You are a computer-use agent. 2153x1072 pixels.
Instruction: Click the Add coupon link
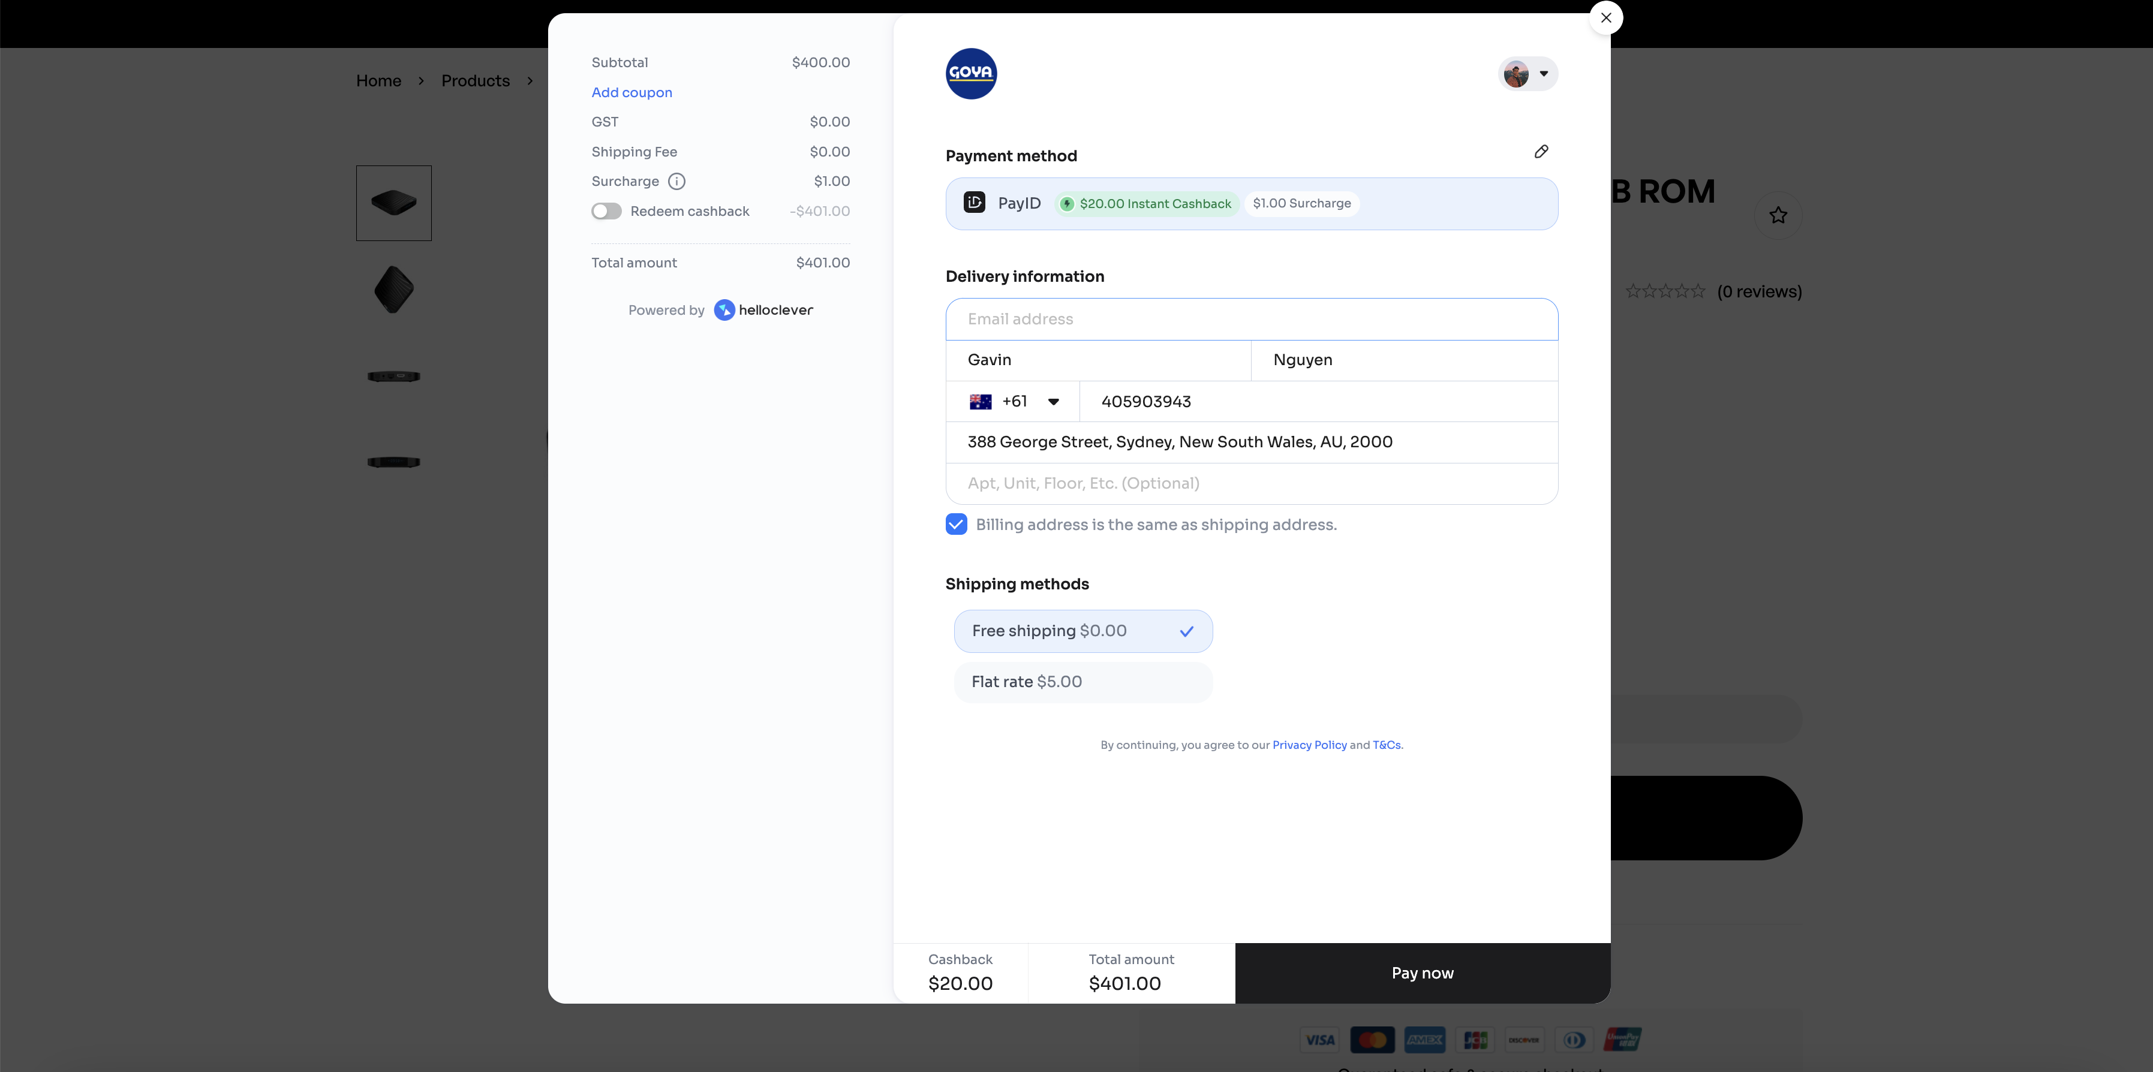(631, 93)
